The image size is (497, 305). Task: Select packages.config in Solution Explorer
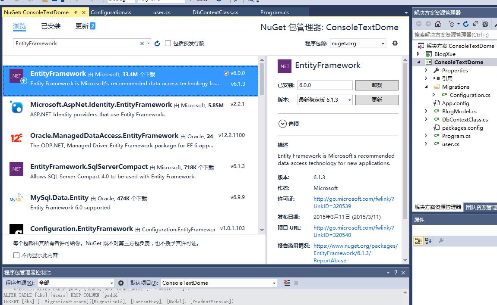click(462, 128)
